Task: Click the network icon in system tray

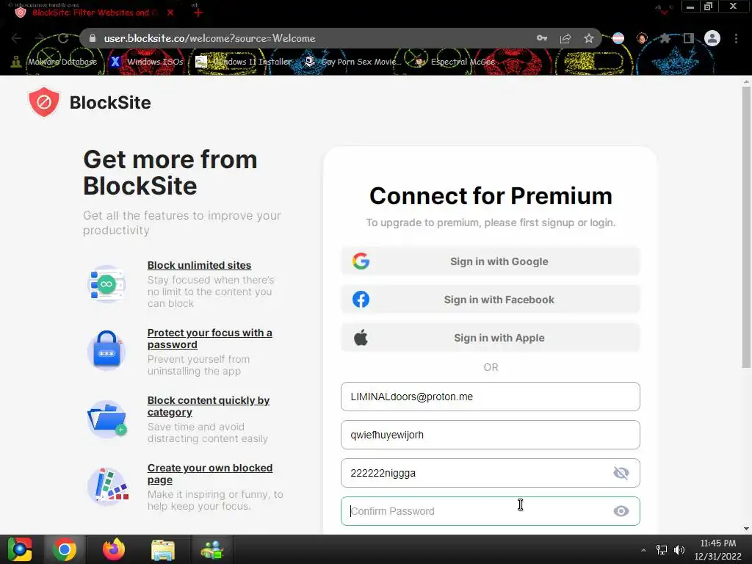Action: pos(662,549)
